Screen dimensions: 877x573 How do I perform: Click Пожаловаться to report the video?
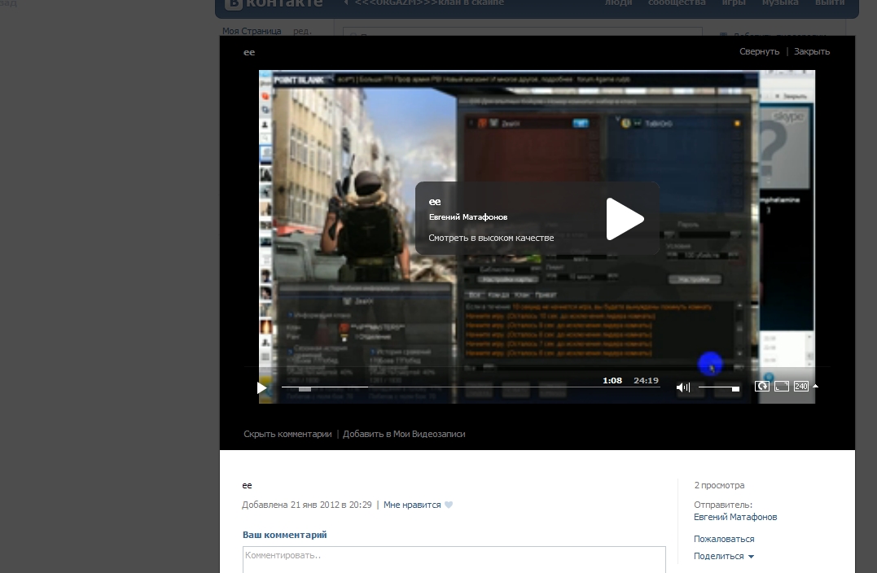point(723,539)
